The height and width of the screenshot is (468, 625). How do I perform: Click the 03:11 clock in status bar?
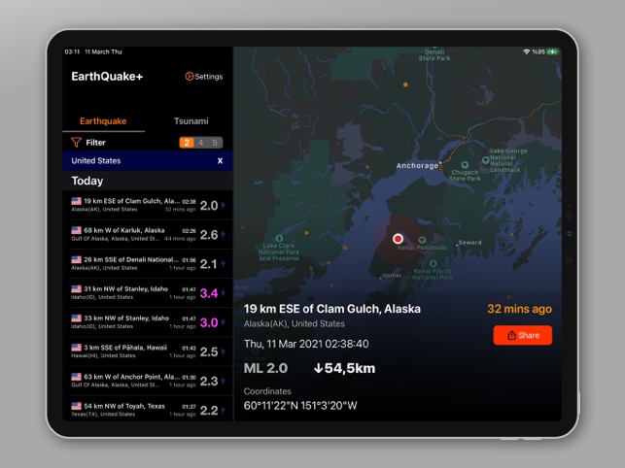pyautogui.click(x=72, y=51)
